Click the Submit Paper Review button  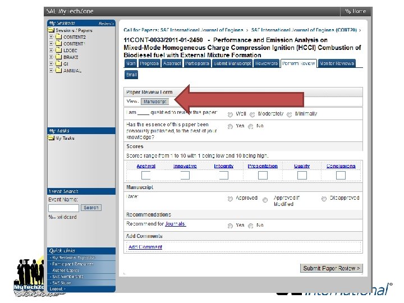click(332, 268)
